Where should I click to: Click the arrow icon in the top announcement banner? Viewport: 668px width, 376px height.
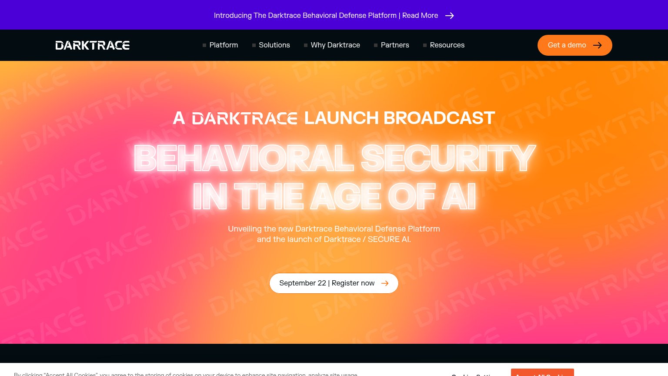(x=450, y=16)
